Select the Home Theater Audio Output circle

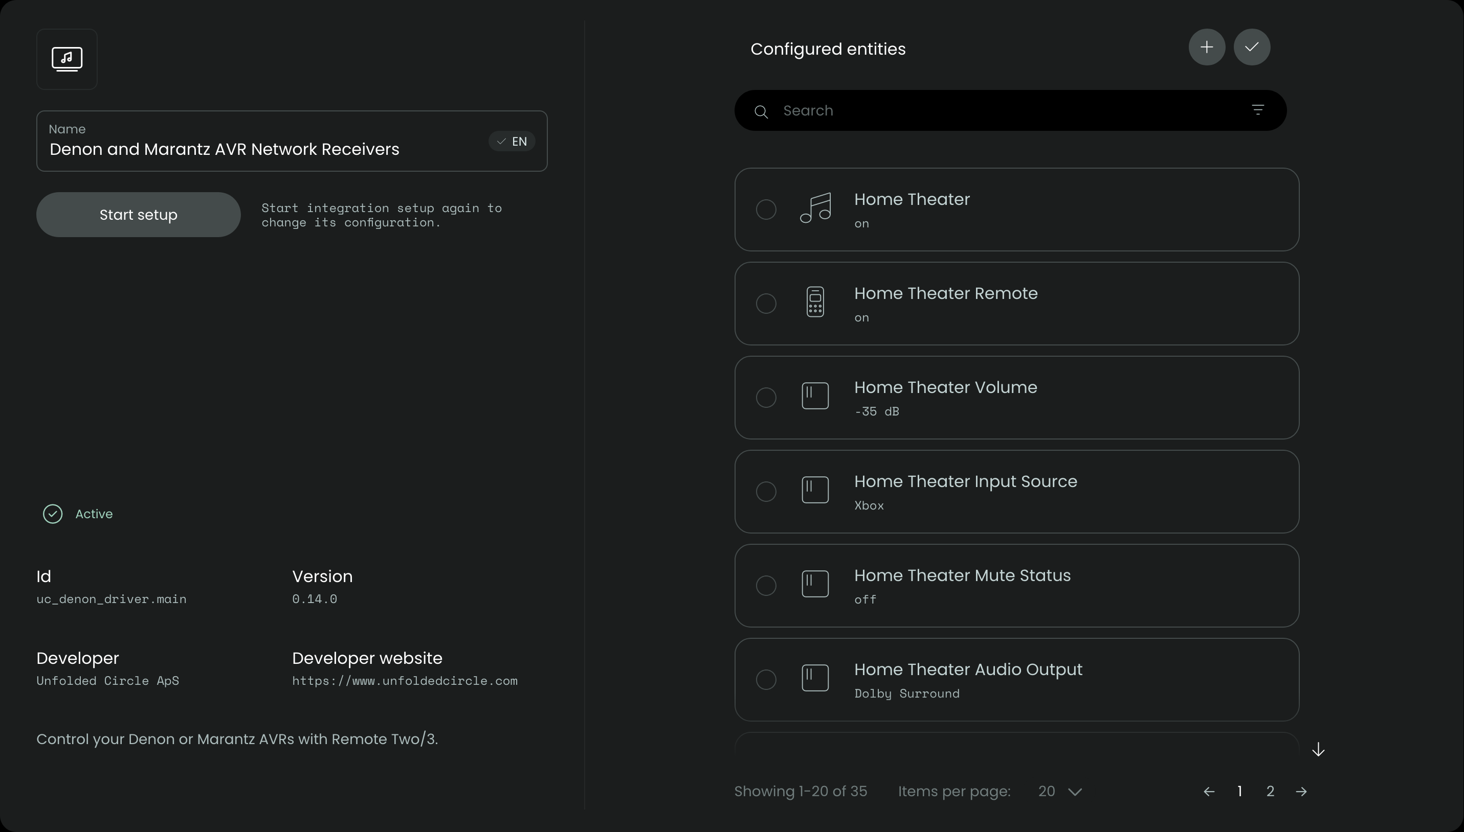[766, 679]
